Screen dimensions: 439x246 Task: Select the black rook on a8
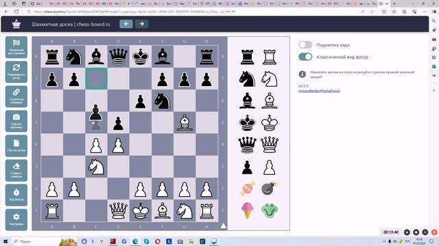[52, 57]
